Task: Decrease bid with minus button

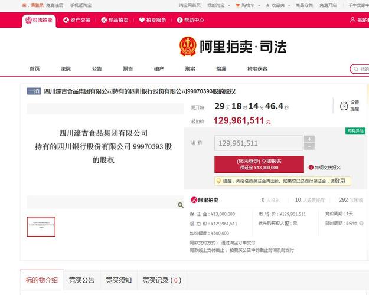Action: [x=309, y=146]
